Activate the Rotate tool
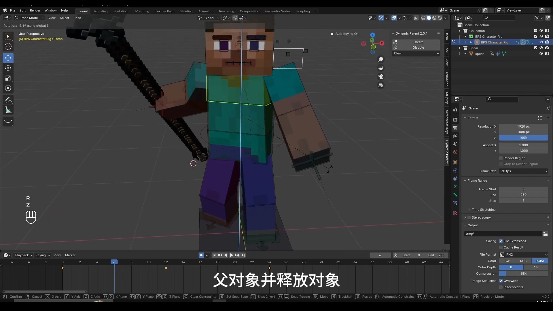Screen dimensions: 553x311 (x=8, y=68)
